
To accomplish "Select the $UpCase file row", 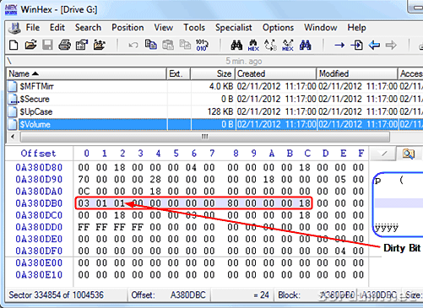I will 214,111.
